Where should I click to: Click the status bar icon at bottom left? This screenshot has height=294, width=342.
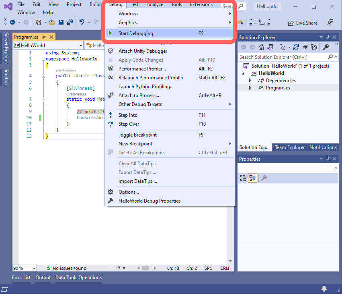tap(4, 290)
